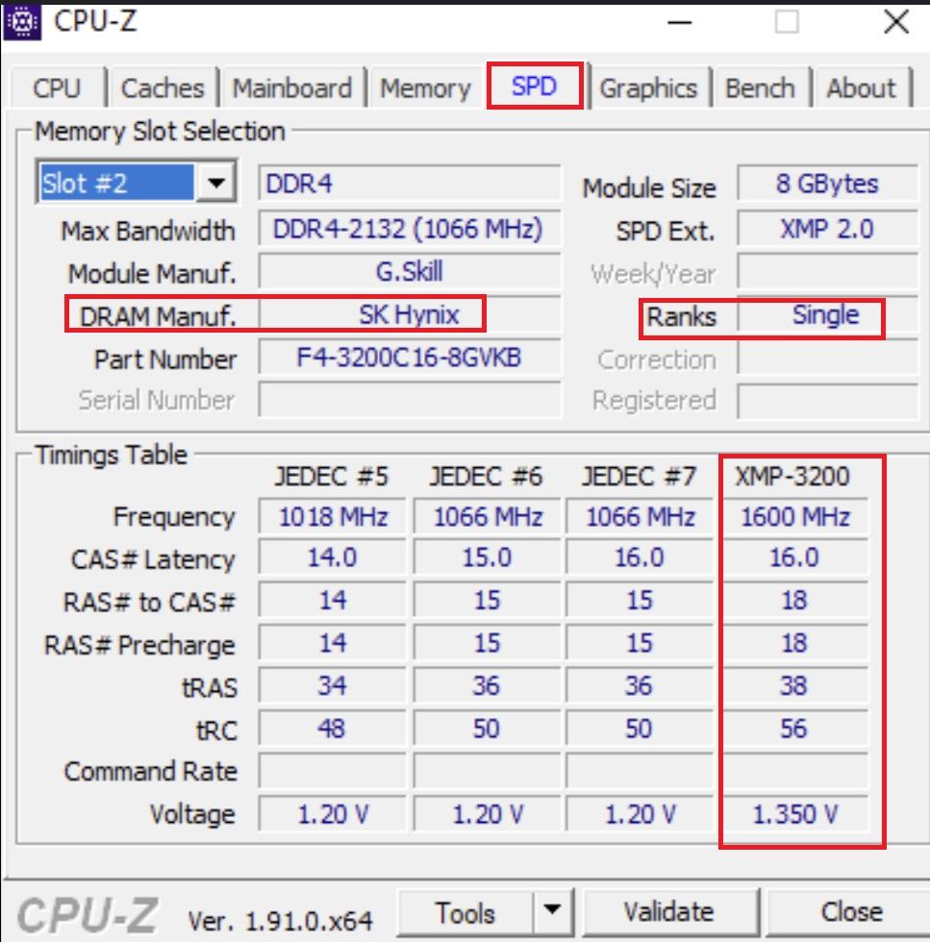Minimize the CPU-Z window
This screenshot has height=942, width=930.
pyautogui.click(x=680, y=22)
